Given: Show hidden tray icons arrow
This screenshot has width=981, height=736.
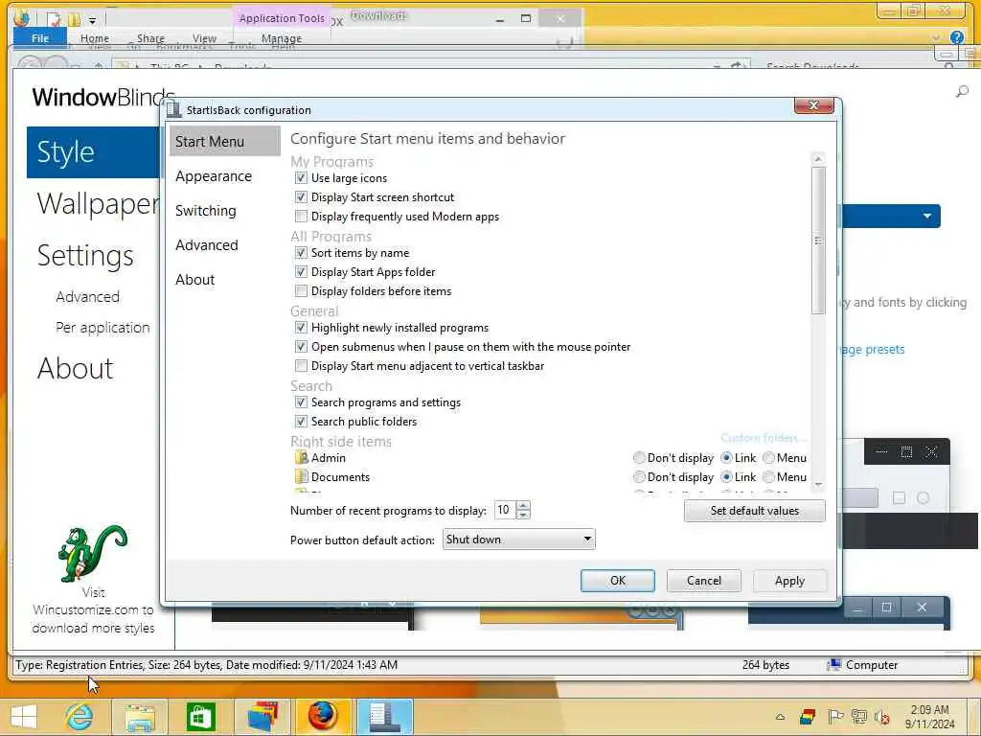Looking at the screenshot, I should click(780, 717).
